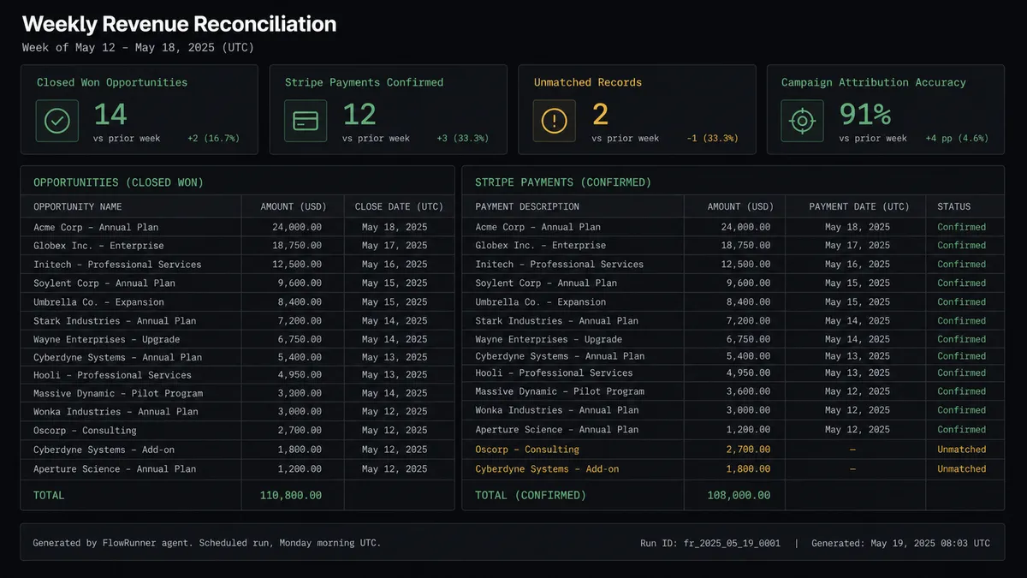Click the Unmatched status for Oscorp – Consulting
1027x578 pixels.
962,450
